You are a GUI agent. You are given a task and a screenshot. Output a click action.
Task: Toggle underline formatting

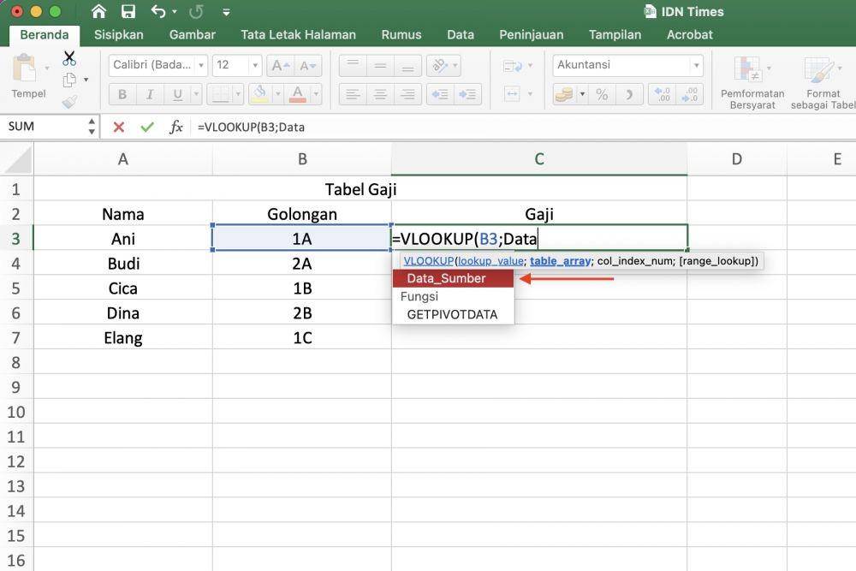pyautogui.click(x=177, y=94)
